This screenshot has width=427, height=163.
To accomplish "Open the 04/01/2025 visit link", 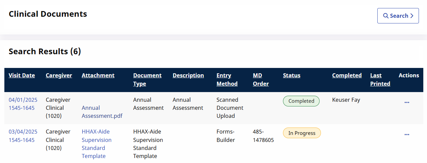I will (23, 104).
